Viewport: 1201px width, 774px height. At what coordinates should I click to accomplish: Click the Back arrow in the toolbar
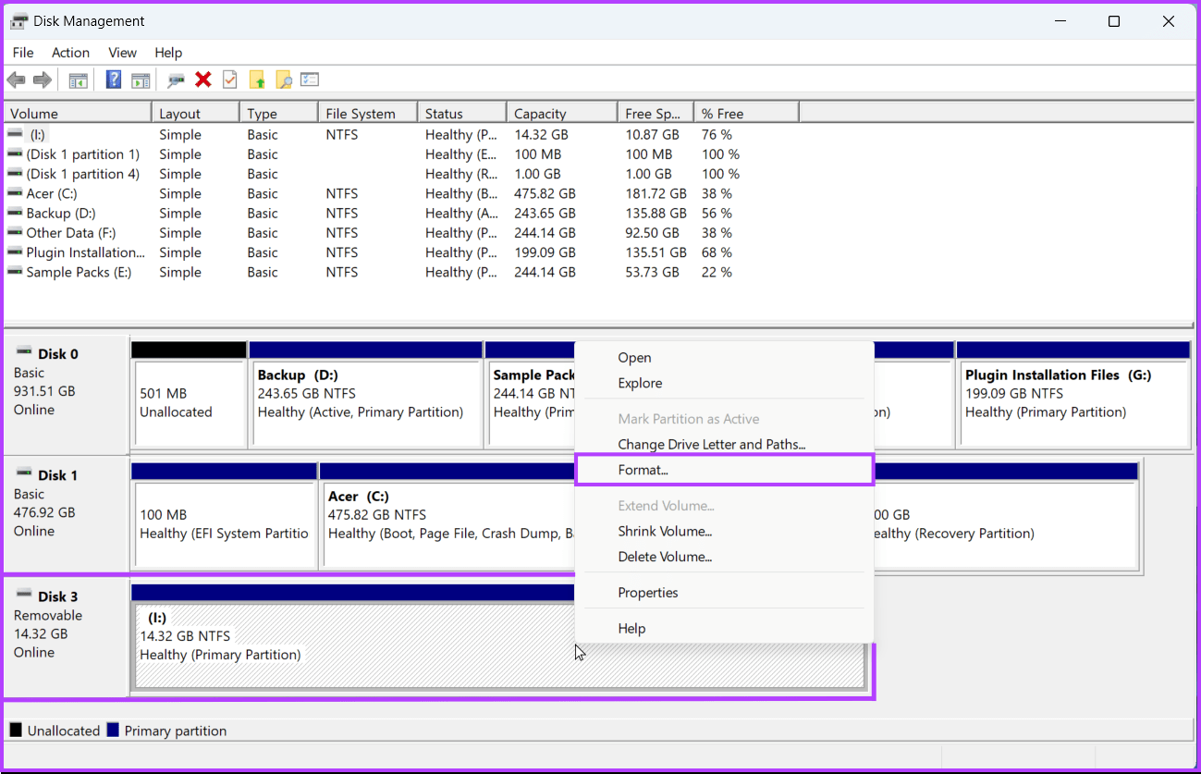point(16,80)
